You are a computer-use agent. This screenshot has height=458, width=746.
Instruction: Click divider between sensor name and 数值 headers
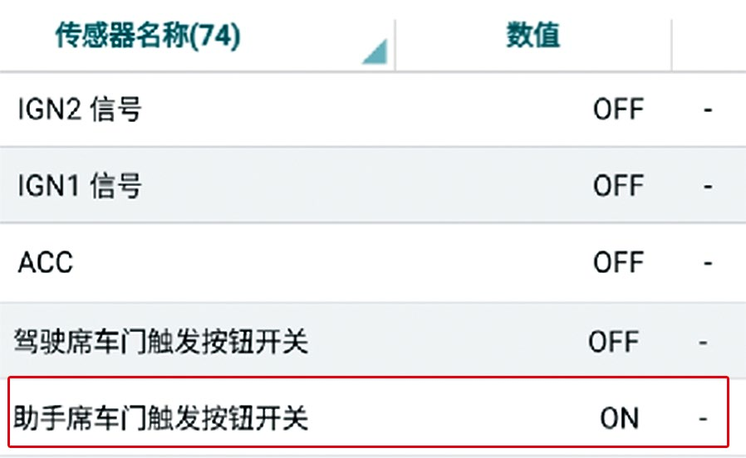(395, 45)
